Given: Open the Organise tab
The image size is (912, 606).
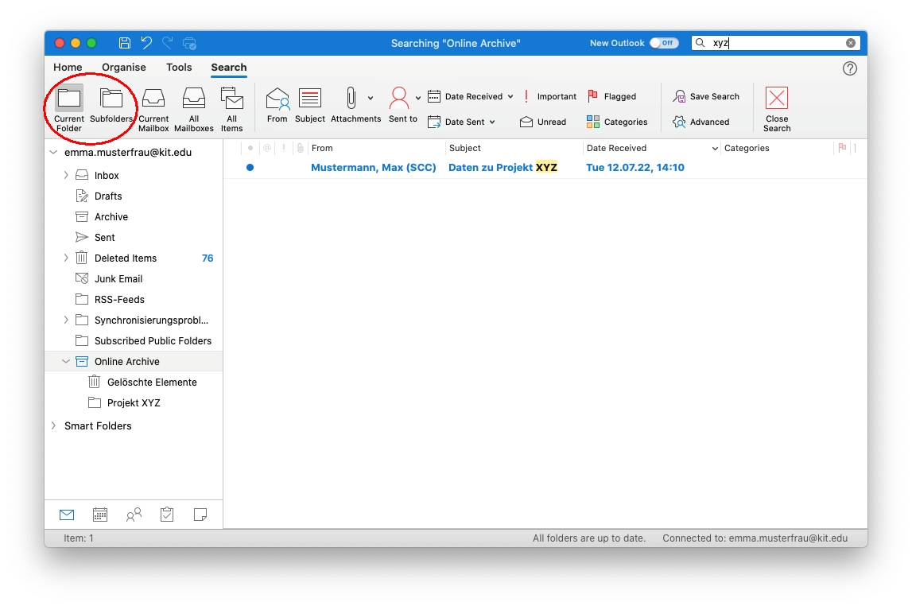Looking at the screenshot, I should [124, 68].
